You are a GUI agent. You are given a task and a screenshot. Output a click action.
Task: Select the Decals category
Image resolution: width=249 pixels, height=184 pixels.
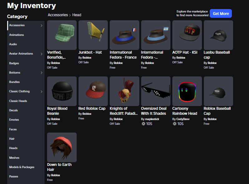click(13, 110)
